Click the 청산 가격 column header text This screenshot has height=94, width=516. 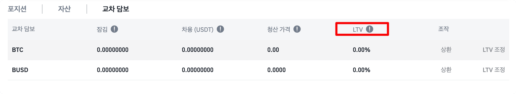pyautogui.click(x=278, y=29)
